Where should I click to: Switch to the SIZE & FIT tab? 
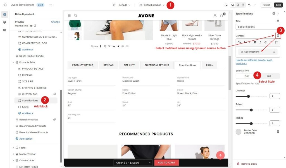point(129,65)
